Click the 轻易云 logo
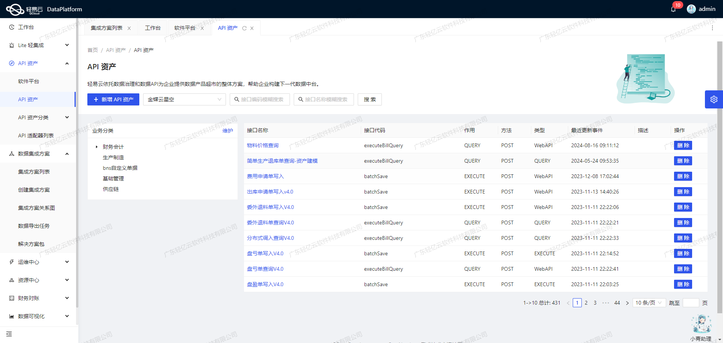723x343 pixels. tap(24, 9)
